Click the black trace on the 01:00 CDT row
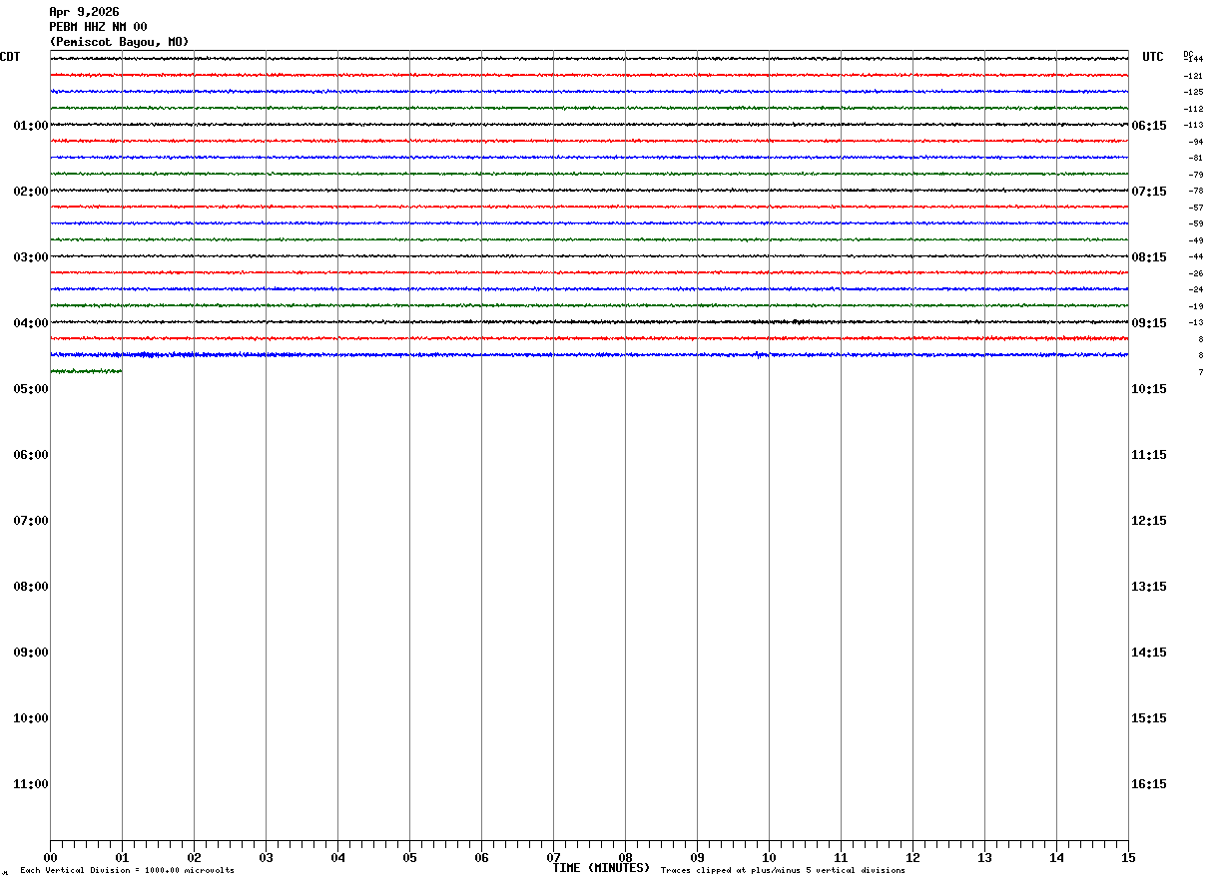Viewport: 1208px width, 884px height. click(589, 124)
